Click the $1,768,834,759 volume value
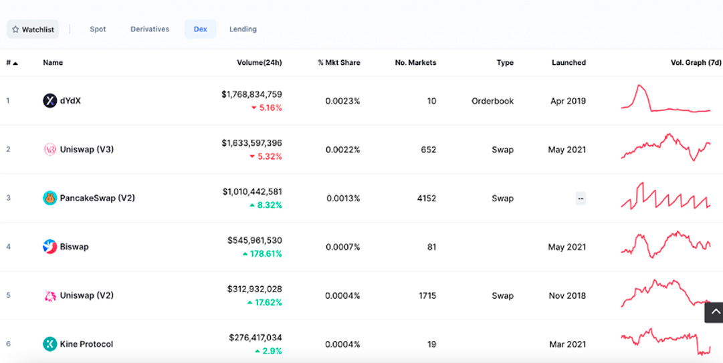 [251, 94]
